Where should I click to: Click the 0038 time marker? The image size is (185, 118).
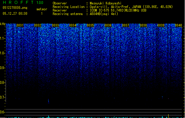(143, 25)
